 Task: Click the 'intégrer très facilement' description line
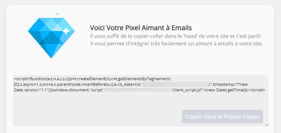(x=176, y=44)
